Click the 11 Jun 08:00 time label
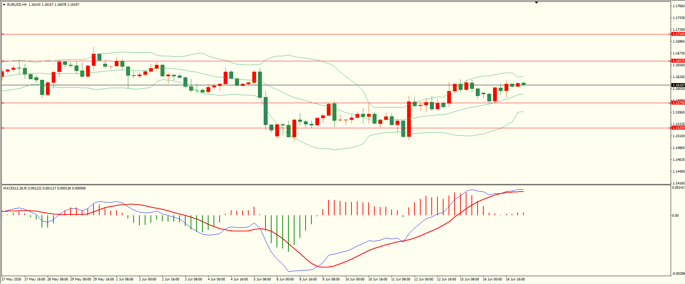The width and height of the screenshot is (685, 284). tap(401, 279)
